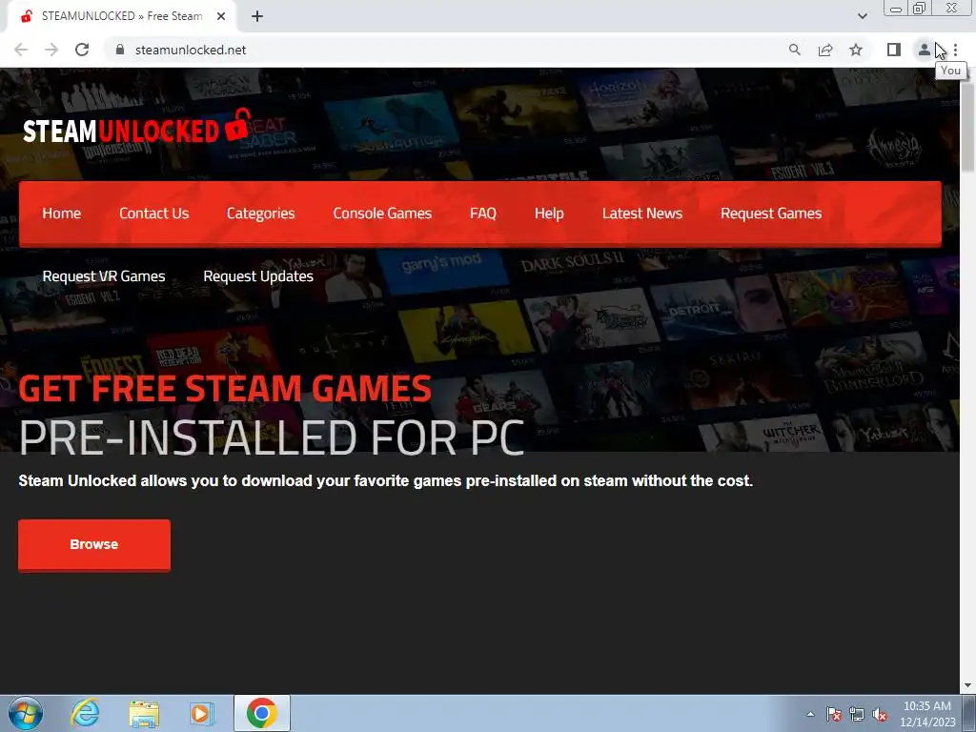Click the GET FREE STEAM GAMES heading
This screenshot has height=732, width=976.
[x=225, y=389]
